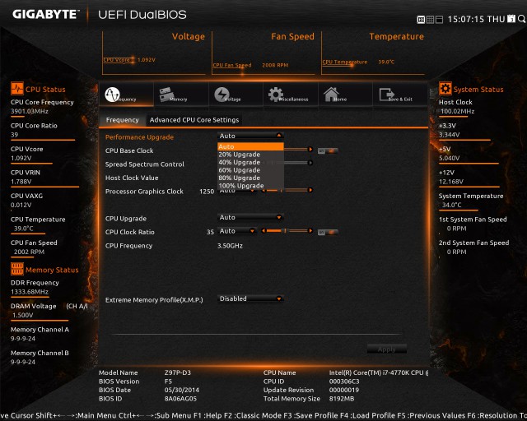Click the System Status gear icon
527x421 pixels.
tap(445, 89)
